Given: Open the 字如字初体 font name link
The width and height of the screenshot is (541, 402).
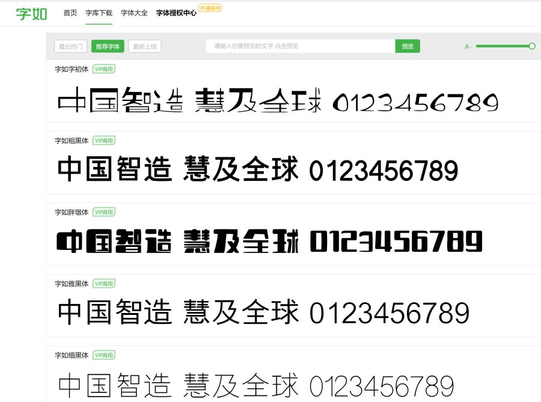Looking at the screenshot, I should tap(71, 70).
